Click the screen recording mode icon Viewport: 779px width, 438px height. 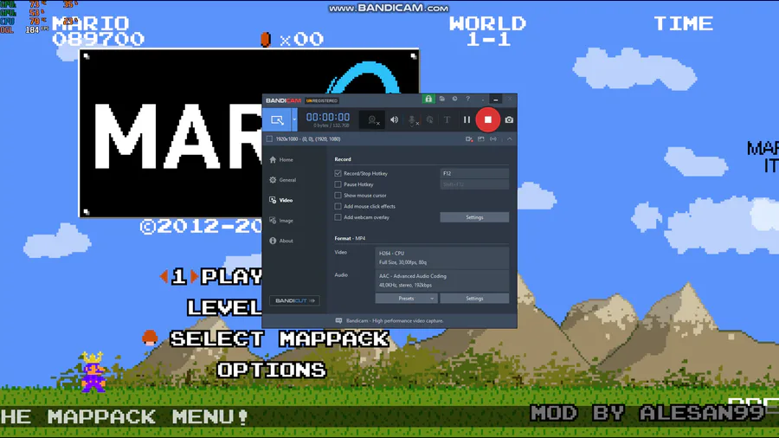[x=277, y=119]
